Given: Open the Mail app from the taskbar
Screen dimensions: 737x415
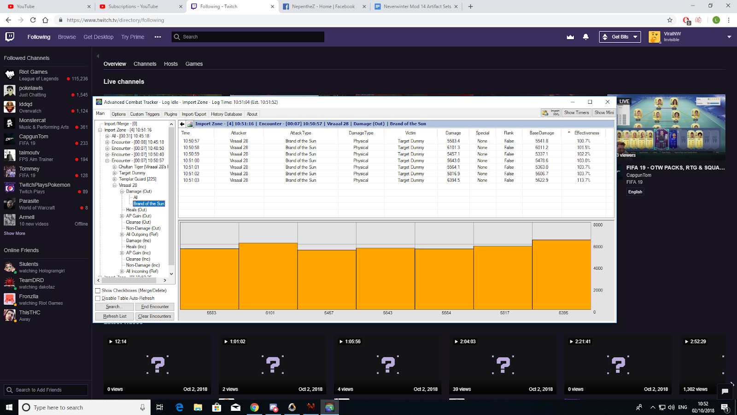Looking at the screenshot, I should click(x=235, y=407).
